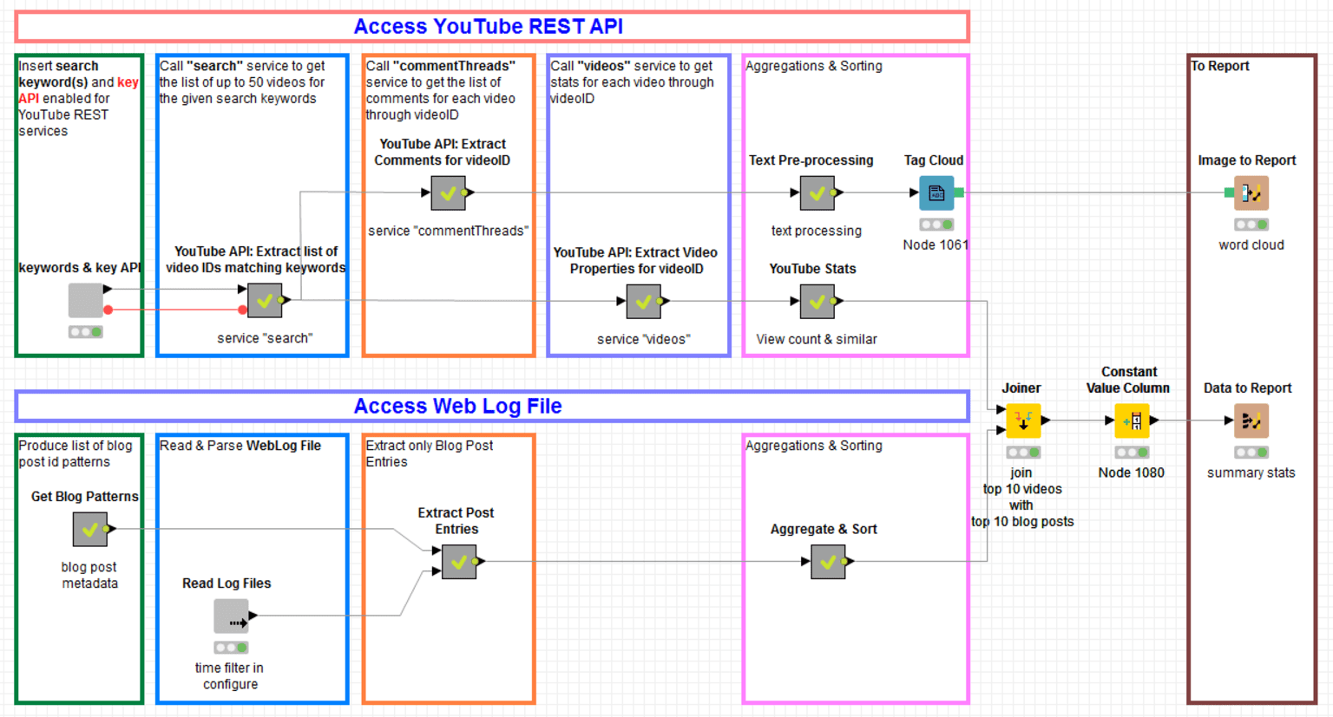Click the 'text processing' label
The width and height of the screenshot is (1333, 717).
(x=817, y=231)
